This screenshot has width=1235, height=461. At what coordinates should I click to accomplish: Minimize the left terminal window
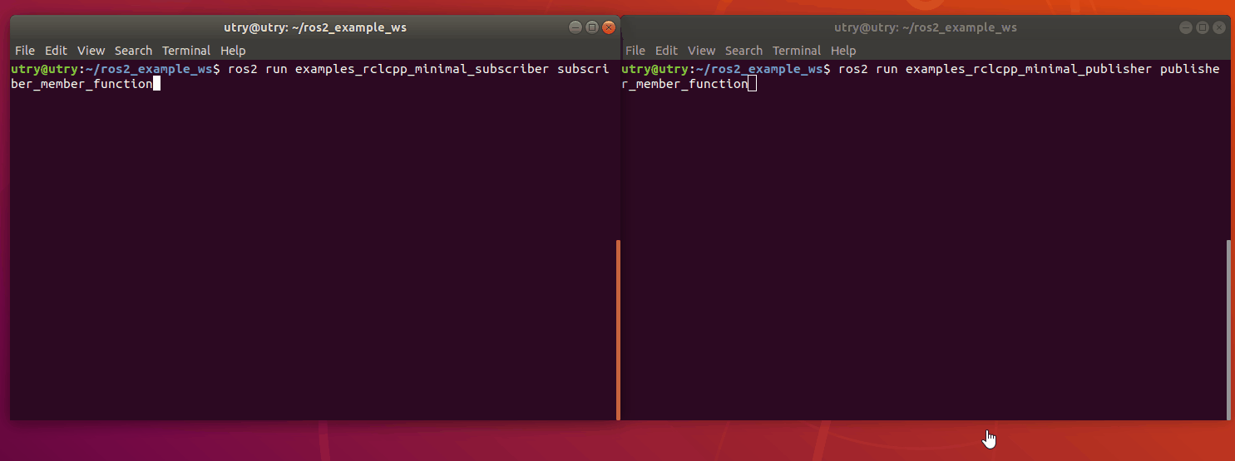click(x=576, y=27)
